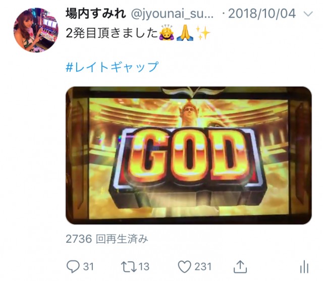Click the tweet text 2発目頂きました
Screen dimensions: 323x281
click(112, 33)
